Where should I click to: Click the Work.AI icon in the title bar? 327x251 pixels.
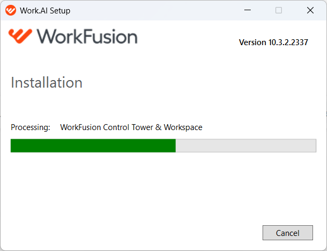click(x=11, y=10)
